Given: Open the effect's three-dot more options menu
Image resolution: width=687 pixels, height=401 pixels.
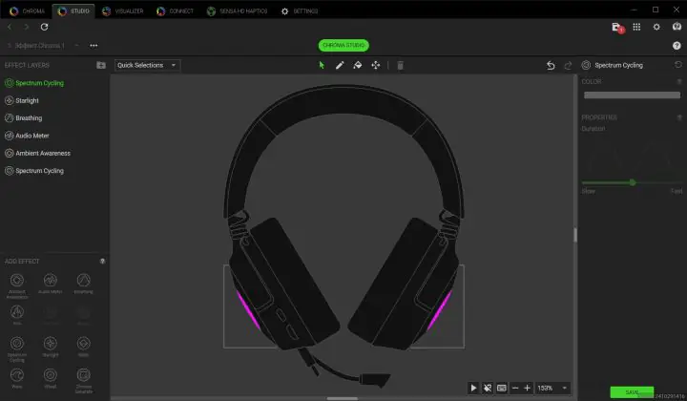Looking at the screenshot, I should point(94,45).
